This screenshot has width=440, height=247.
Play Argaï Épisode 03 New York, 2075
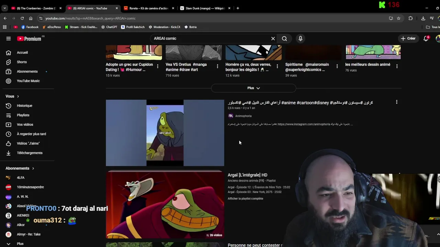(x=255, y=192)
